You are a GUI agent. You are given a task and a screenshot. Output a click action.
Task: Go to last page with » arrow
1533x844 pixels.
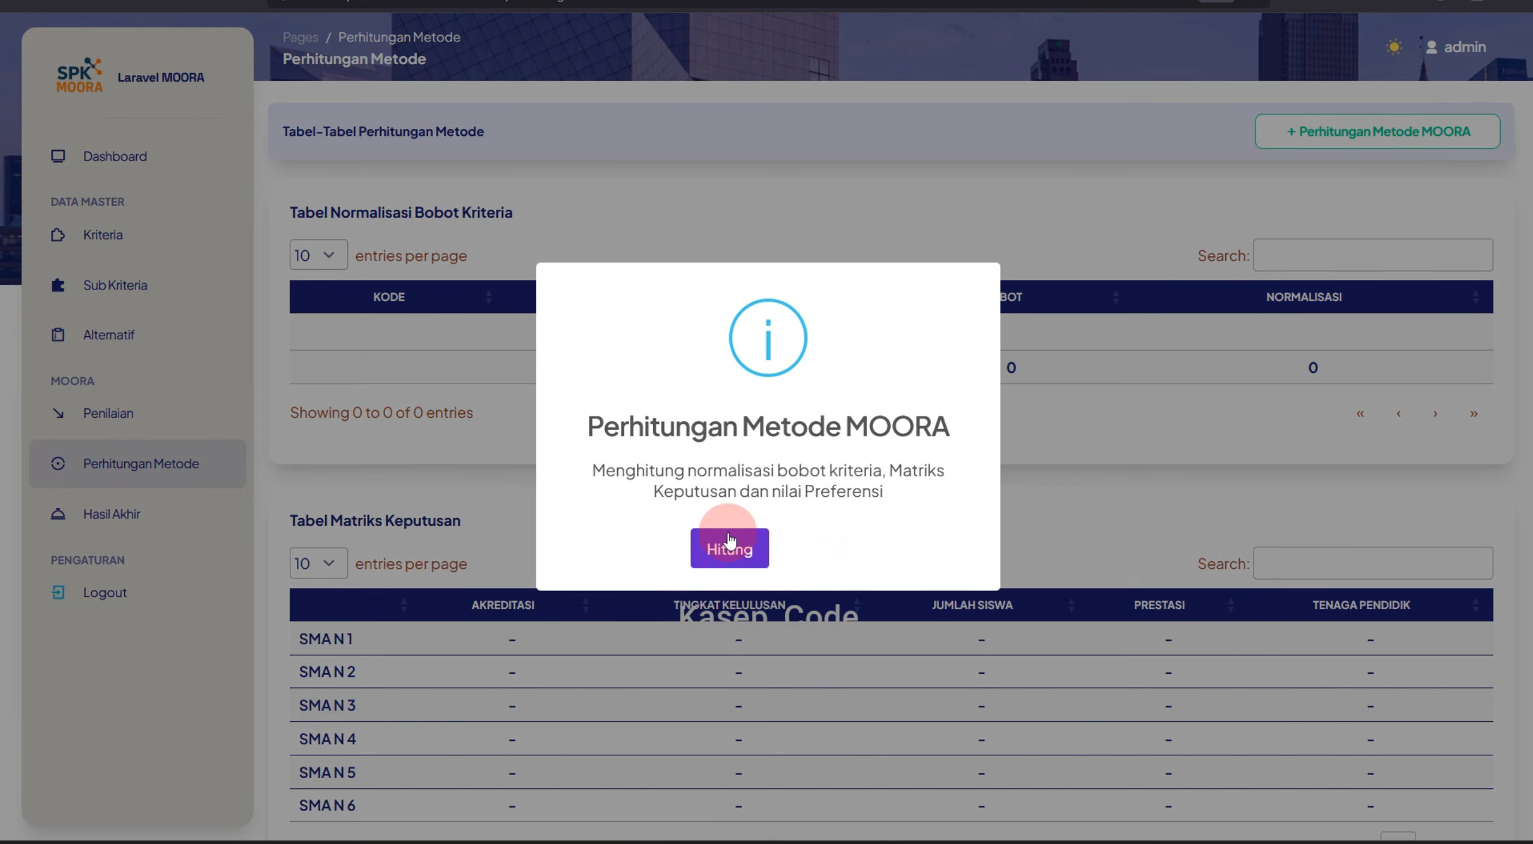[1474, 414]
